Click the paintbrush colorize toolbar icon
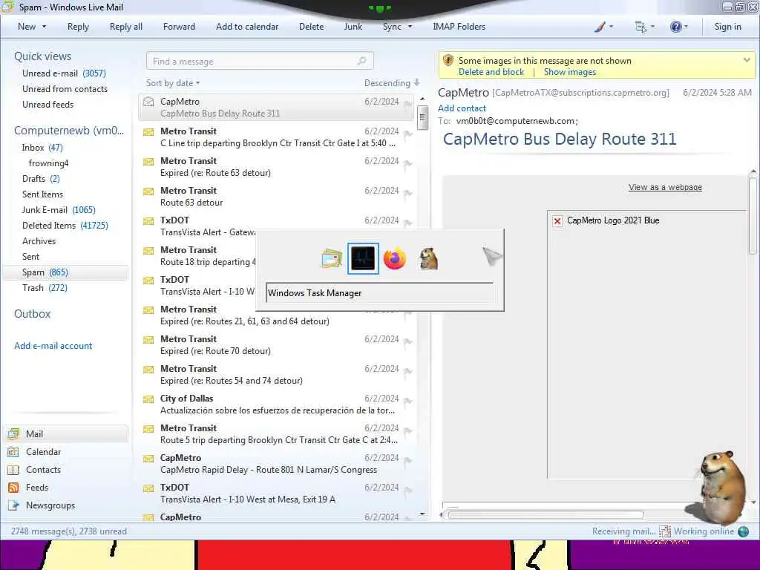 coord(600,27)
